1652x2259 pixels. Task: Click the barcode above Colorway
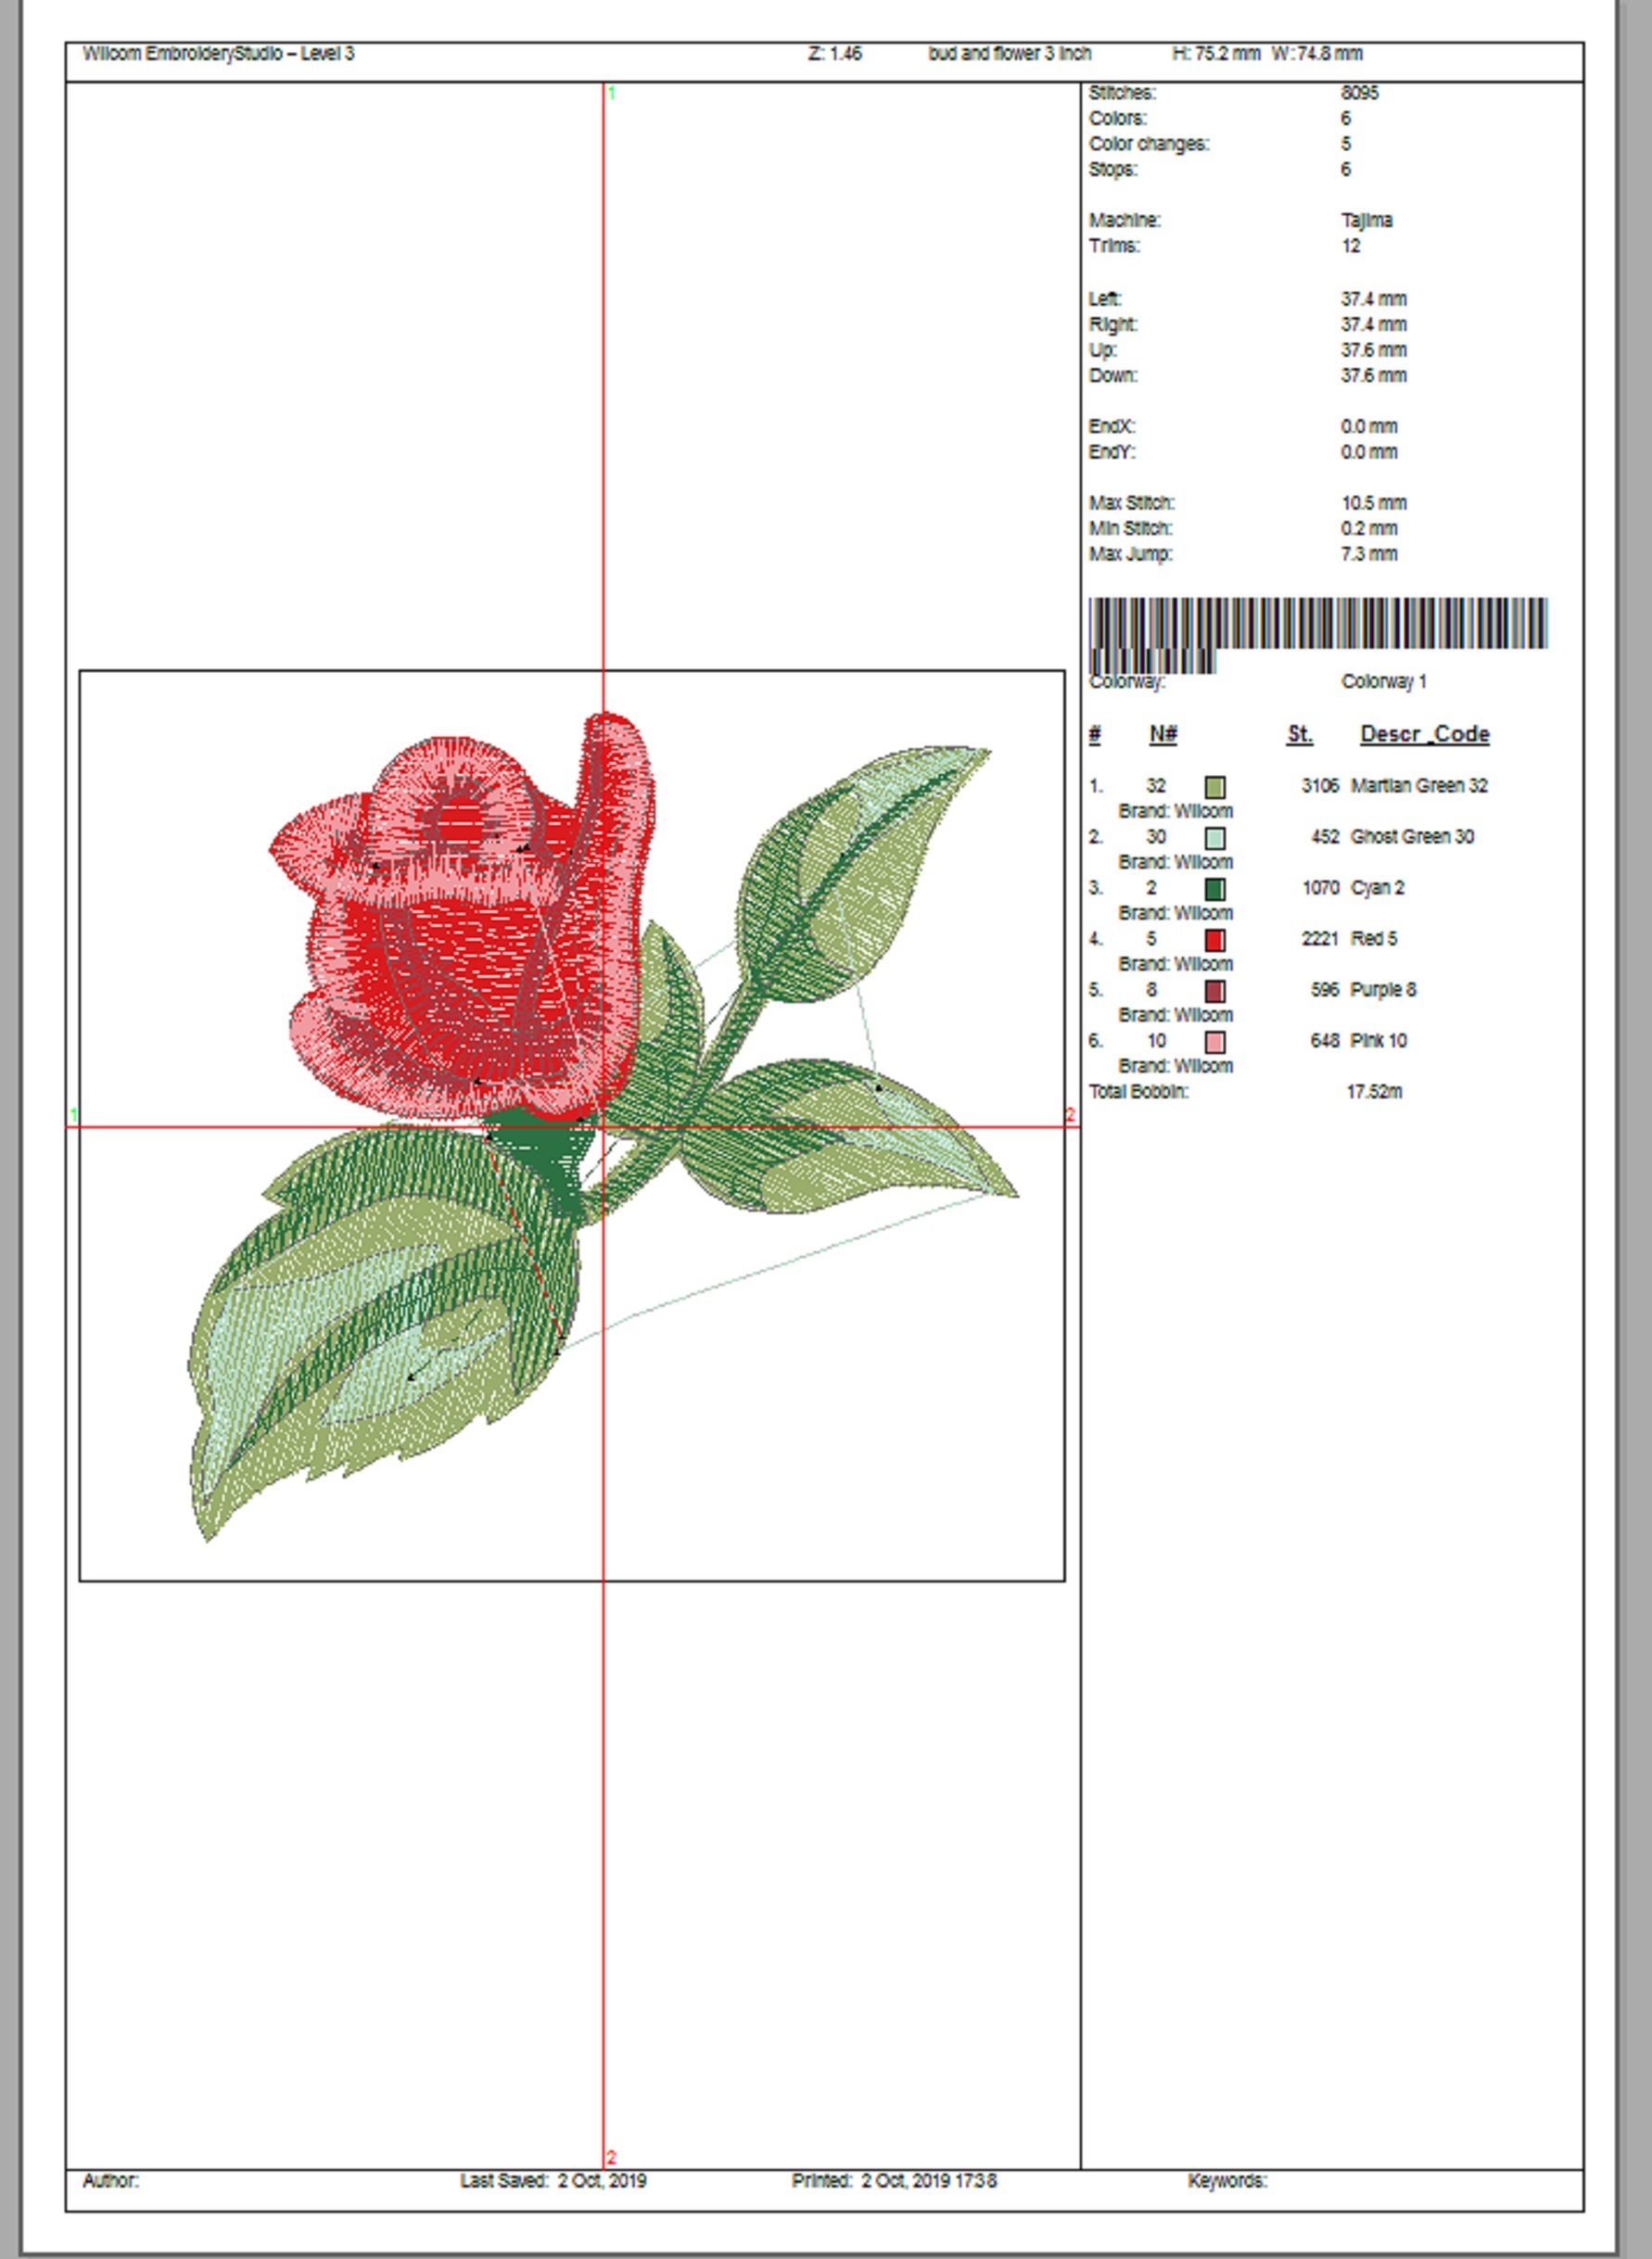click(x=1317, y=624)
